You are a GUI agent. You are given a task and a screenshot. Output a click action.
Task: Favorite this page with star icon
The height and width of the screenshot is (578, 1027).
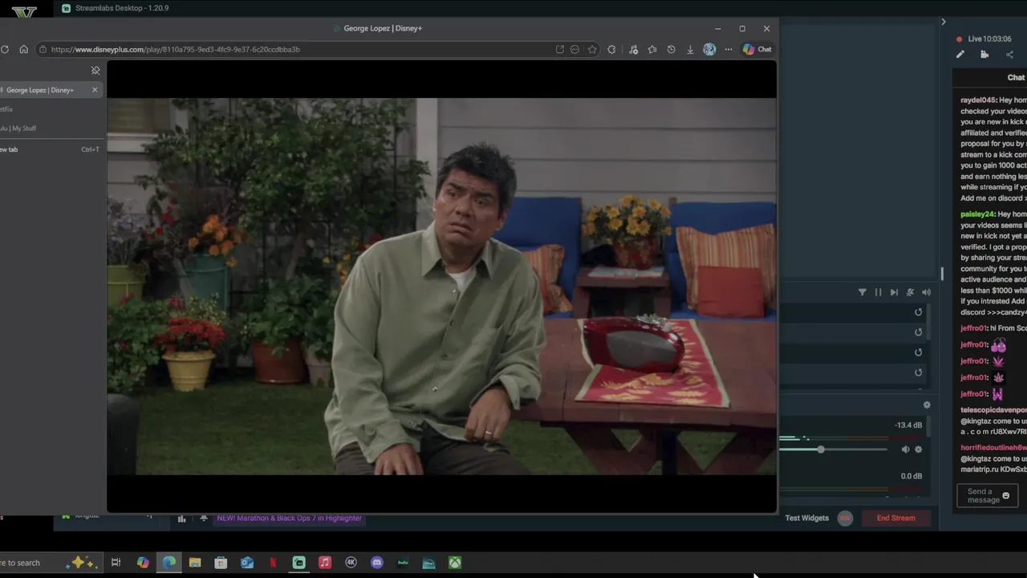592,49
